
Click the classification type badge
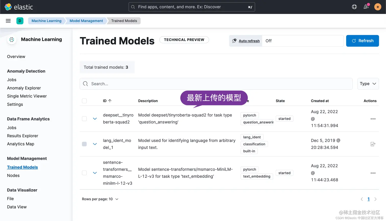254,144
